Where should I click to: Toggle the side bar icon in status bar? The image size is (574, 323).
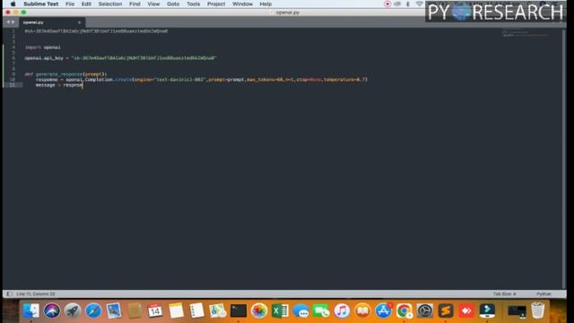coord(10,293)
